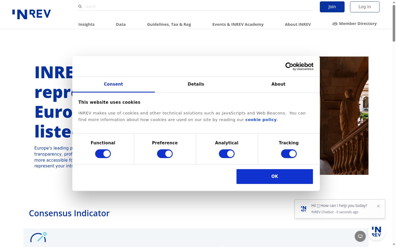
Task: Click the Cookiebot by Usercentrics logo
Action: [299, 66]
